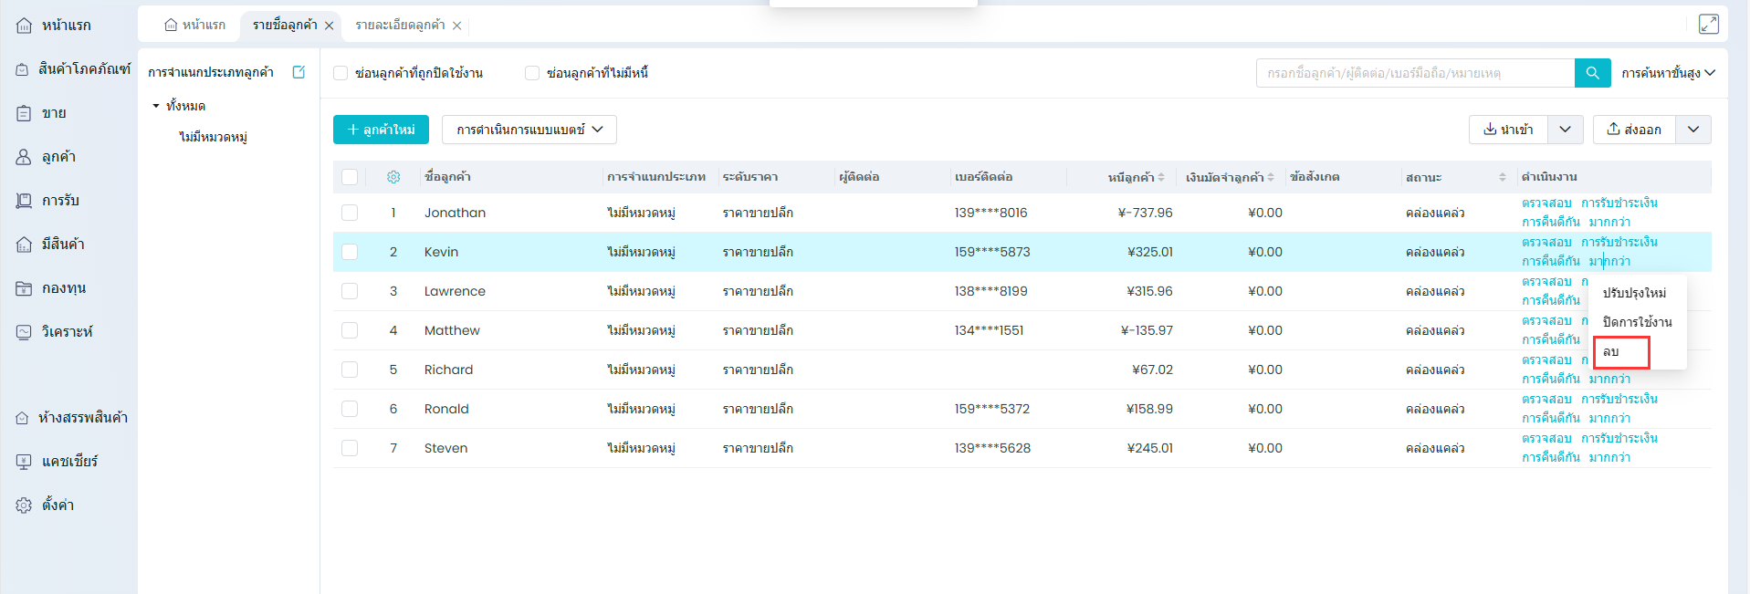Toggle ซ่อนลูกค้าที่ถูกปิดใช้งาน checkbox
This screenshot has width=1750, height=594.
pyautogui.click(x=341, y=73)
